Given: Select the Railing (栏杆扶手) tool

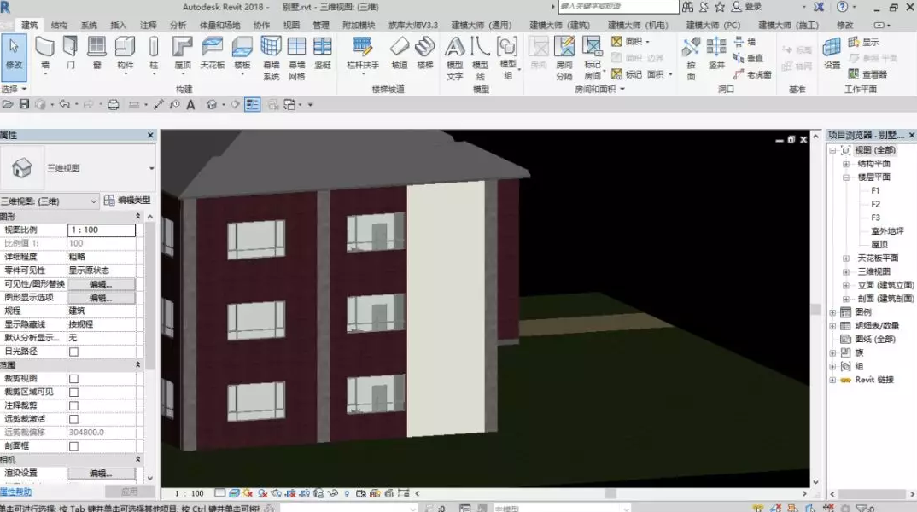Looking at the screenshot, I should pyautogui.click(x=363, y=53).
